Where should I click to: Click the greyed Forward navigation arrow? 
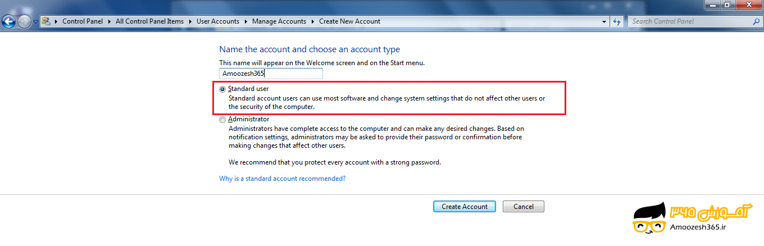[24, 22]
